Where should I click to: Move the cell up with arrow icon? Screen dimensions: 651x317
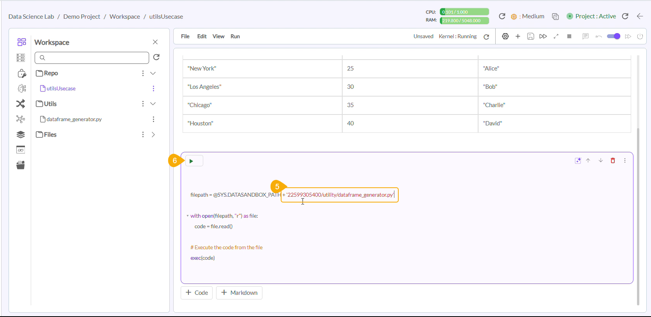click(x=588, y=160)
